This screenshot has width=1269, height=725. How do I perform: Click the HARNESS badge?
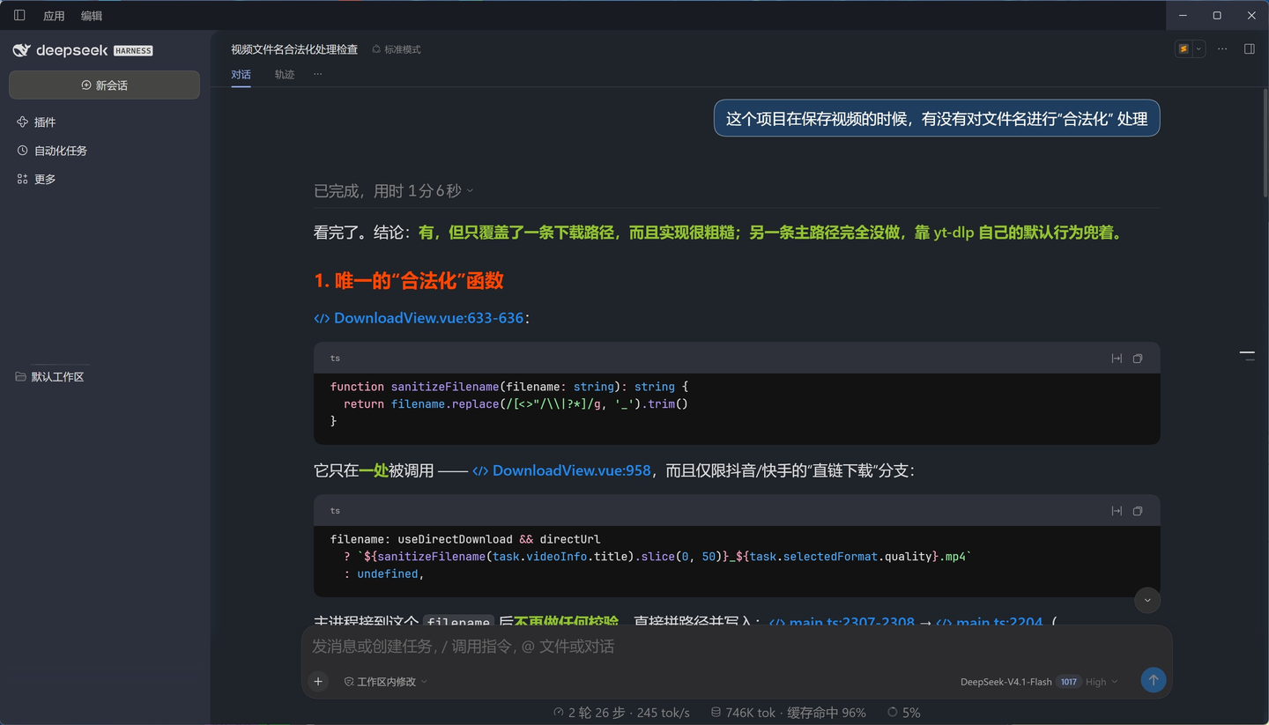point(133,50)
